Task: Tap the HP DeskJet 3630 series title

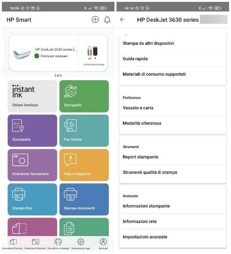Action: (168, 20)
